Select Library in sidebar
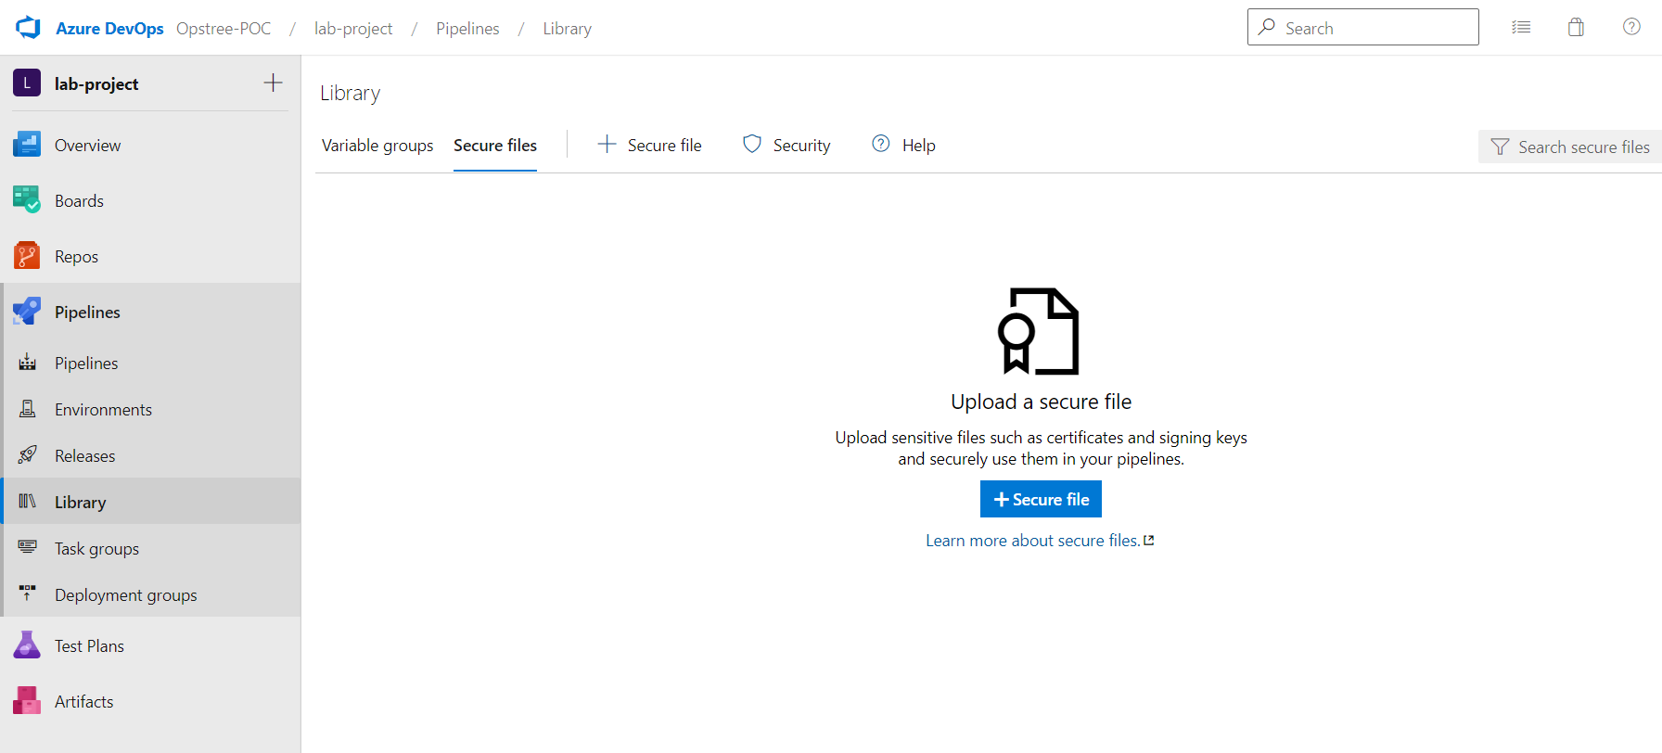This screenshot has width=1662, height=753. [150, 502]
